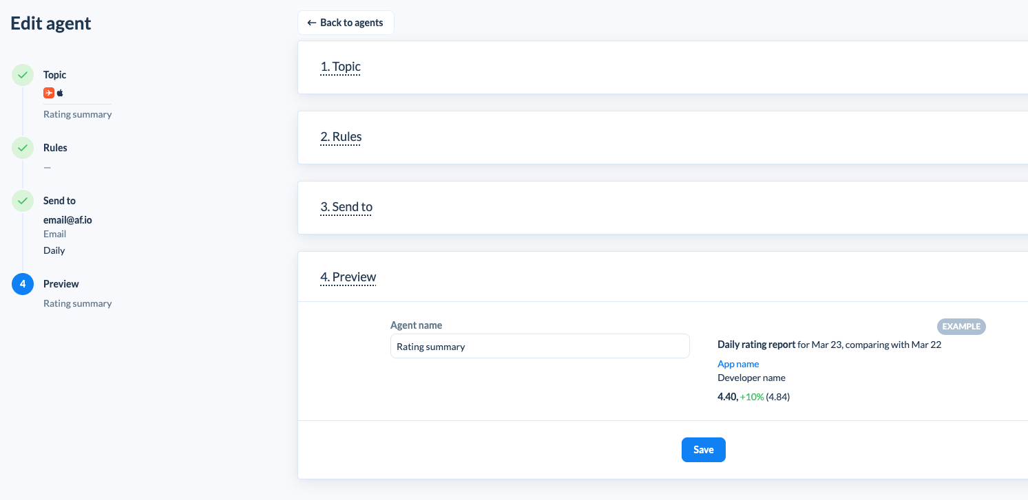This screenshot has width=1028, height=500.
Task: Click the green checkmark beside the Rules step
Action: pos(23,148)
